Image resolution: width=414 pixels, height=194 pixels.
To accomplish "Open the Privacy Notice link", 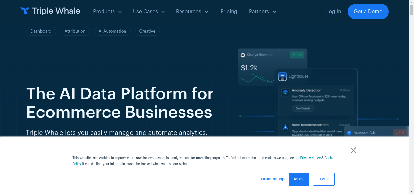I will pyautogui.click(x=310, y=158).
